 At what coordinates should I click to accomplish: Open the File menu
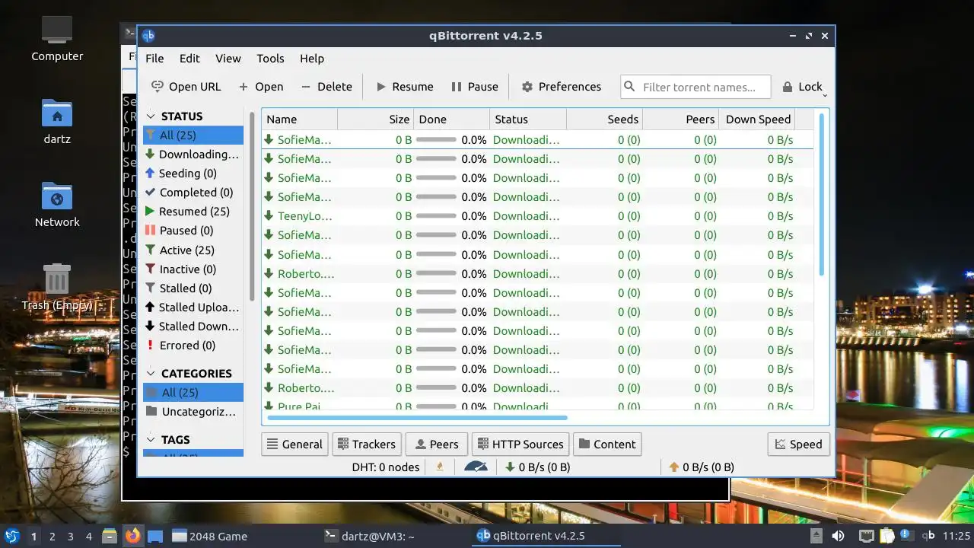click(x=154, y=59)
